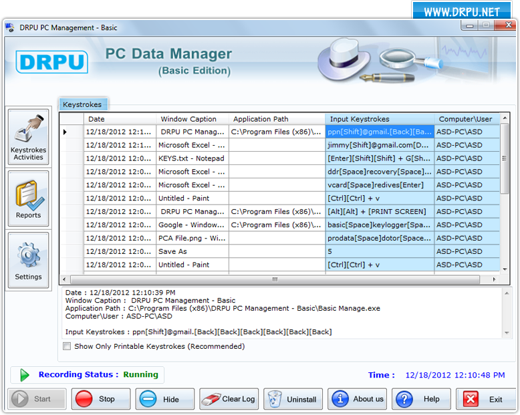Screen dimensions: 520x415
Task: Click the table's vertical scrollbar up arrow
Action: 505,118
